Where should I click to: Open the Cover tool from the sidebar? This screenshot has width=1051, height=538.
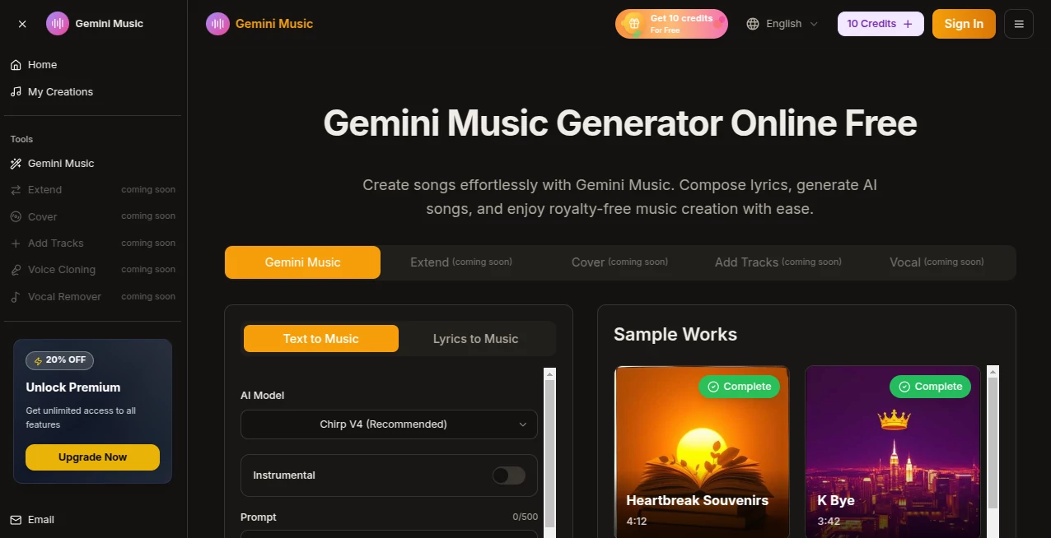coord(16,216)
